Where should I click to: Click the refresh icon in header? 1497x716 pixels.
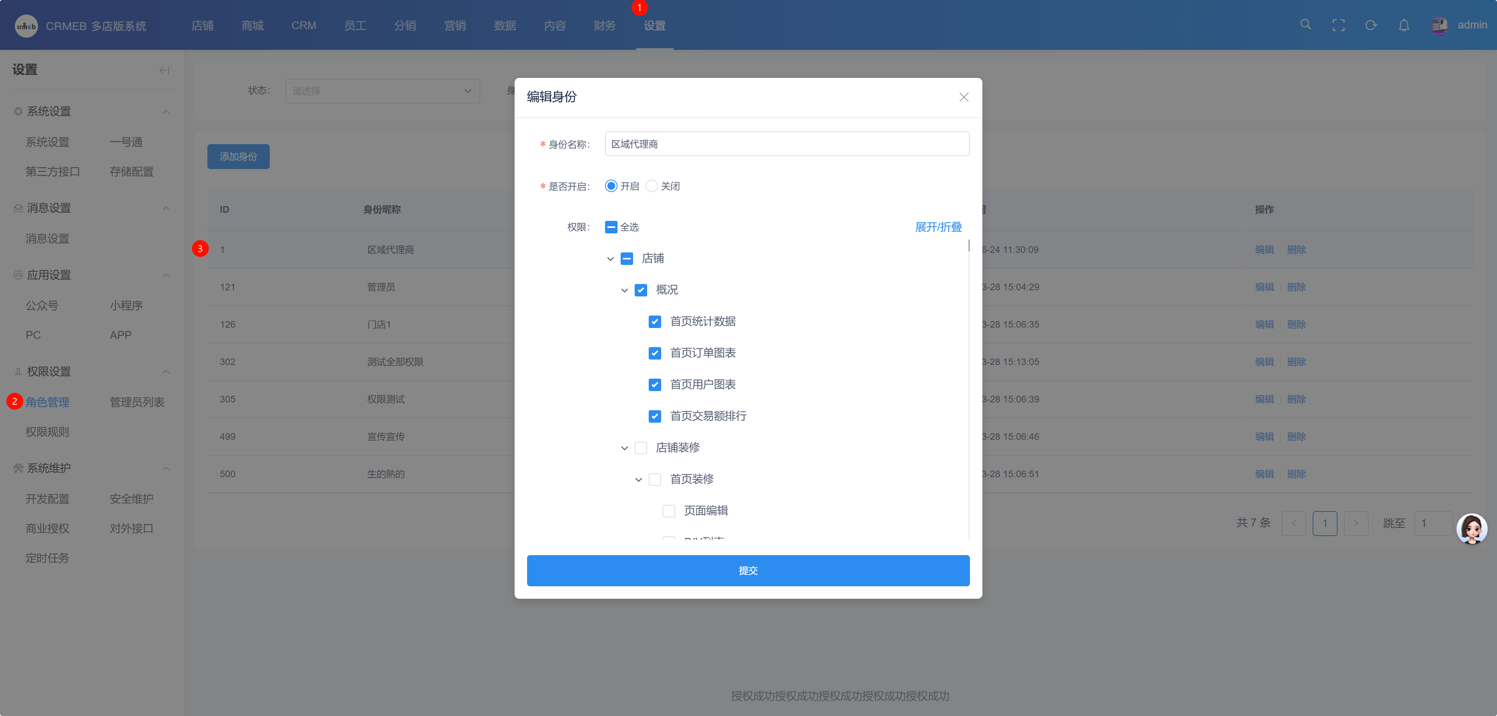click(x=1371, y=25)
